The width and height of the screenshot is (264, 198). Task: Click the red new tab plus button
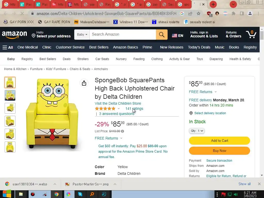click(213, 4)
